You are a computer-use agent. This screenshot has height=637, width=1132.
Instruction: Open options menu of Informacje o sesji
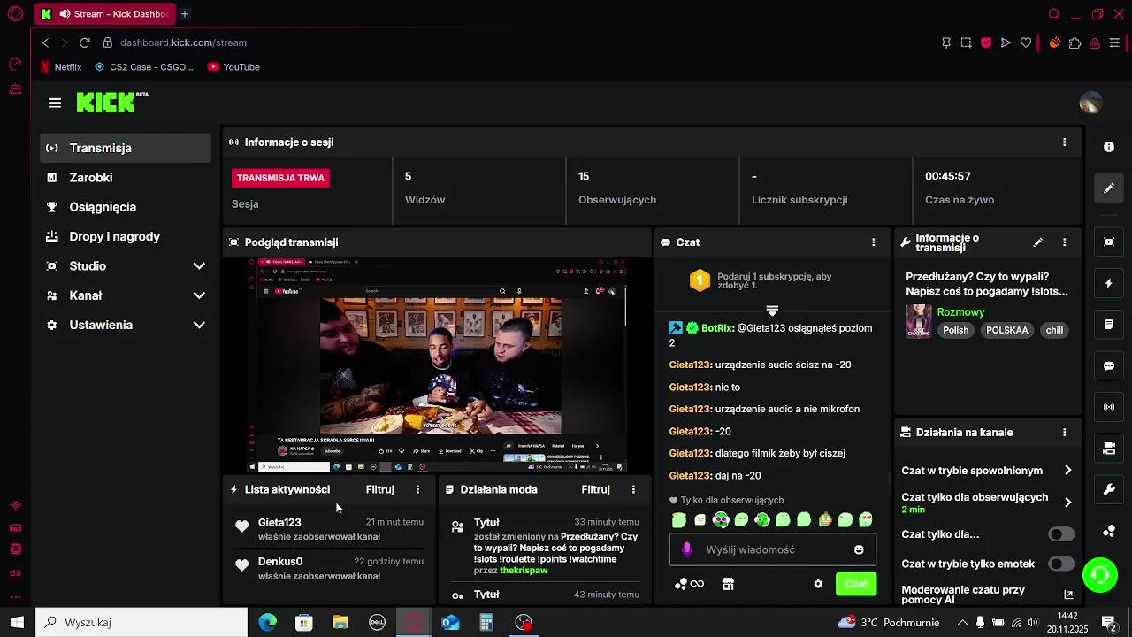point(1064,142)
